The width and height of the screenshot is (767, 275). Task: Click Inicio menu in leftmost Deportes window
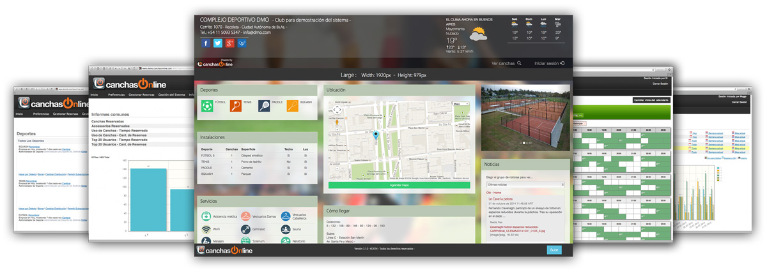pyautogui.click(x=19, y=114)
